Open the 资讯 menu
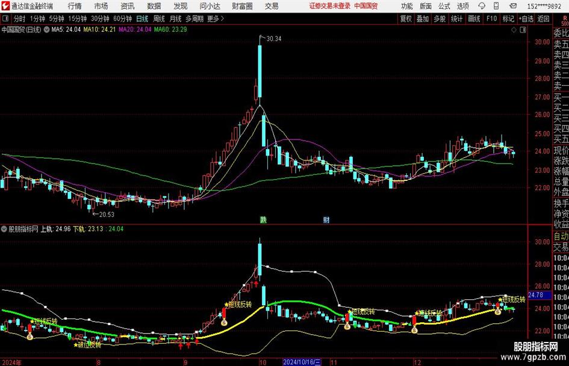Screen dimensions: 569x366 pyautogui.click(x=128, y=6)
